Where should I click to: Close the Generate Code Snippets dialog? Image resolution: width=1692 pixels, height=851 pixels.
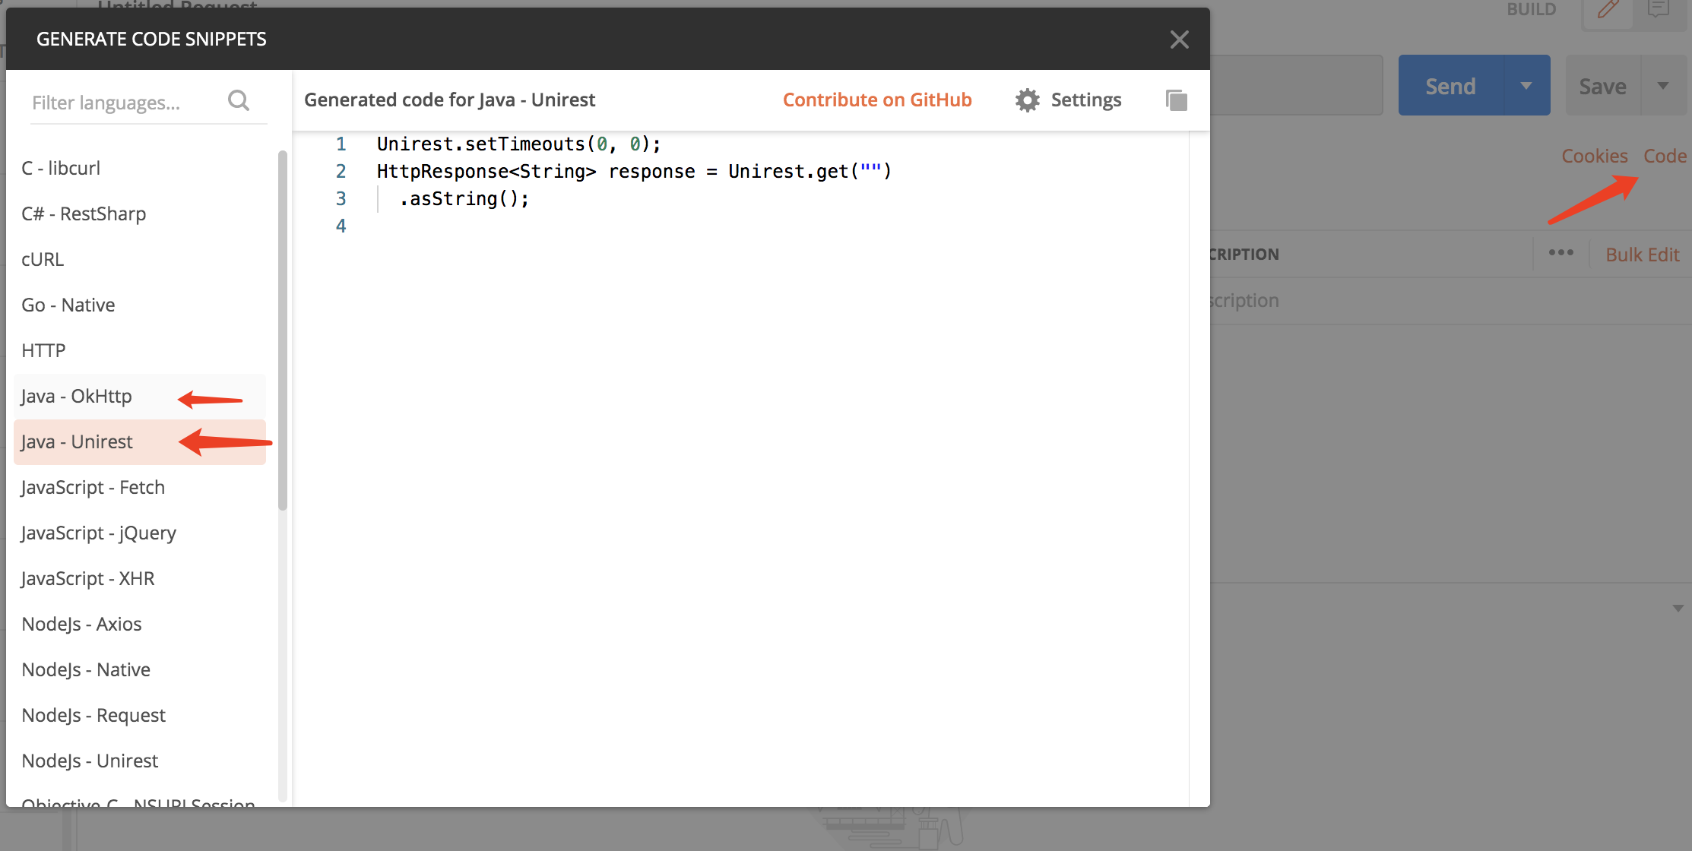[1179, 40]
